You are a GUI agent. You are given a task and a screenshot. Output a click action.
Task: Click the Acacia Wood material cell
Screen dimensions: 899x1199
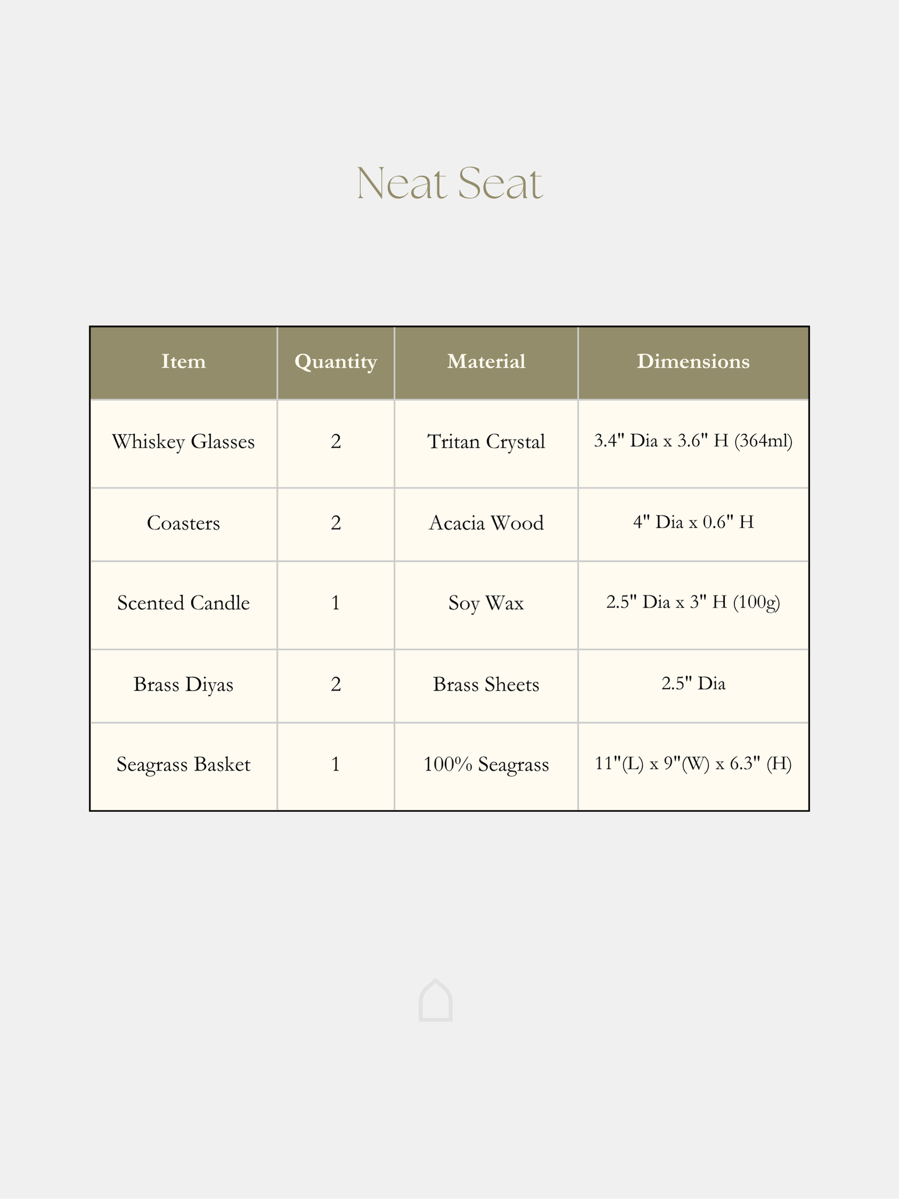[486, 523]
